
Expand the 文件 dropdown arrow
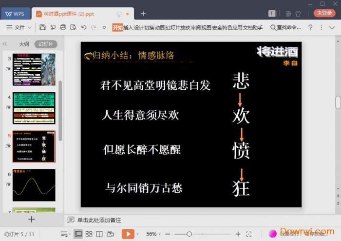(x=30, y=28)
